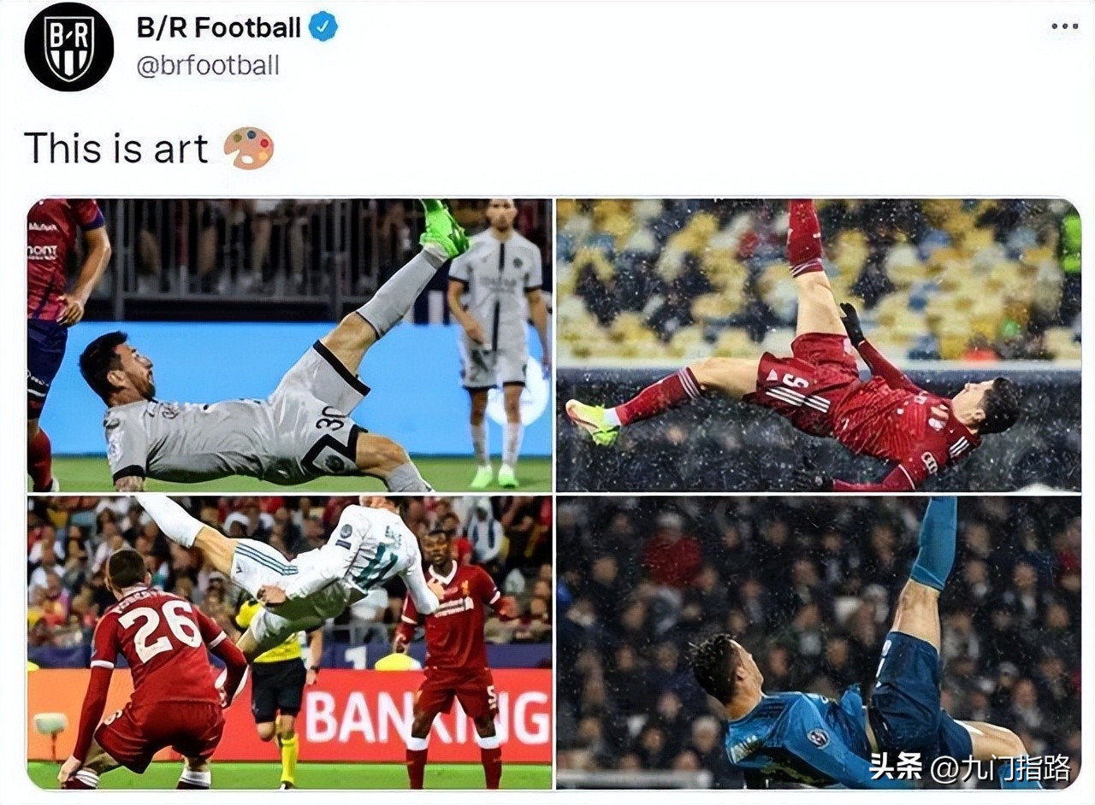
Task: Open the bottom-left white kit overhead kick photo
Action: click(x=289, y=643)
